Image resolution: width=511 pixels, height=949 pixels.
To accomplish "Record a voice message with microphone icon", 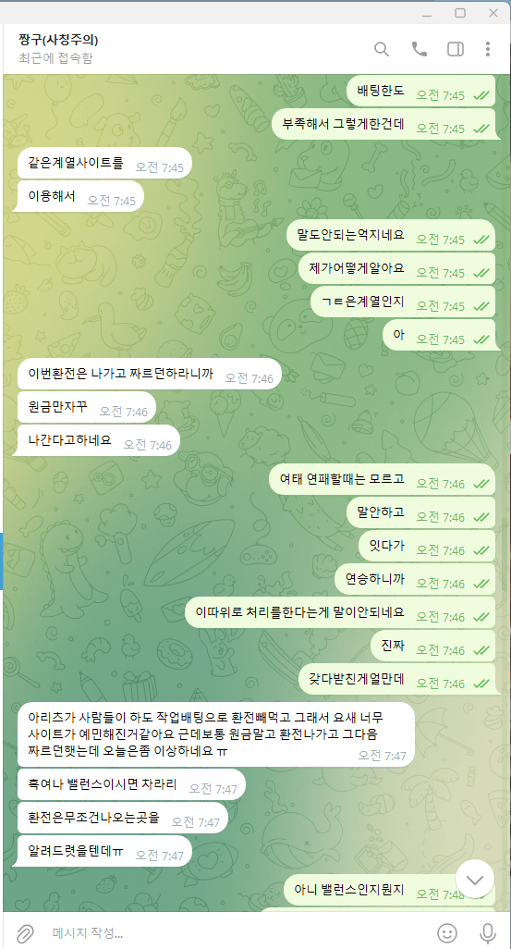I will 487,932.
